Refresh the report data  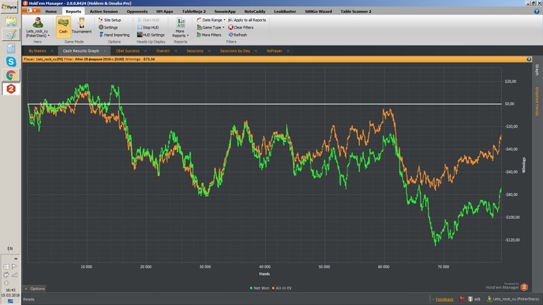(x=237, y=35)
